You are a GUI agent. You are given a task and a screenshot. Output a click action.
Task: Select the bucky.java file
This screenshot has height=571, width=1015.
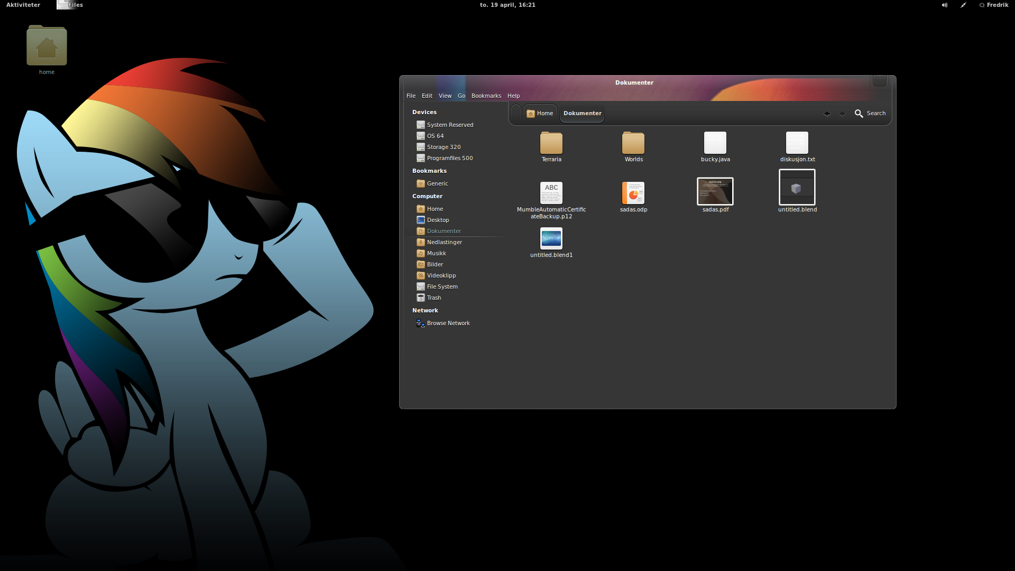point(715,147)
